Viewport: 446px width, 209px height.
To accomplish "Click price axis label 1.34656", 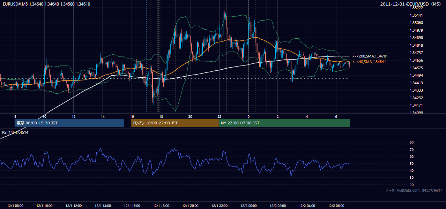I will point(416,60).
